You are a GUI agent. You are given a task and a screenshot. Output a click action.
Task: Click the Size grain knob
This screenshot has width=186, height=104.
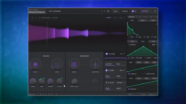pos(57,64)
